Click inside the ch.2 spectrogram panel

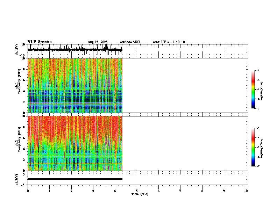75,143
